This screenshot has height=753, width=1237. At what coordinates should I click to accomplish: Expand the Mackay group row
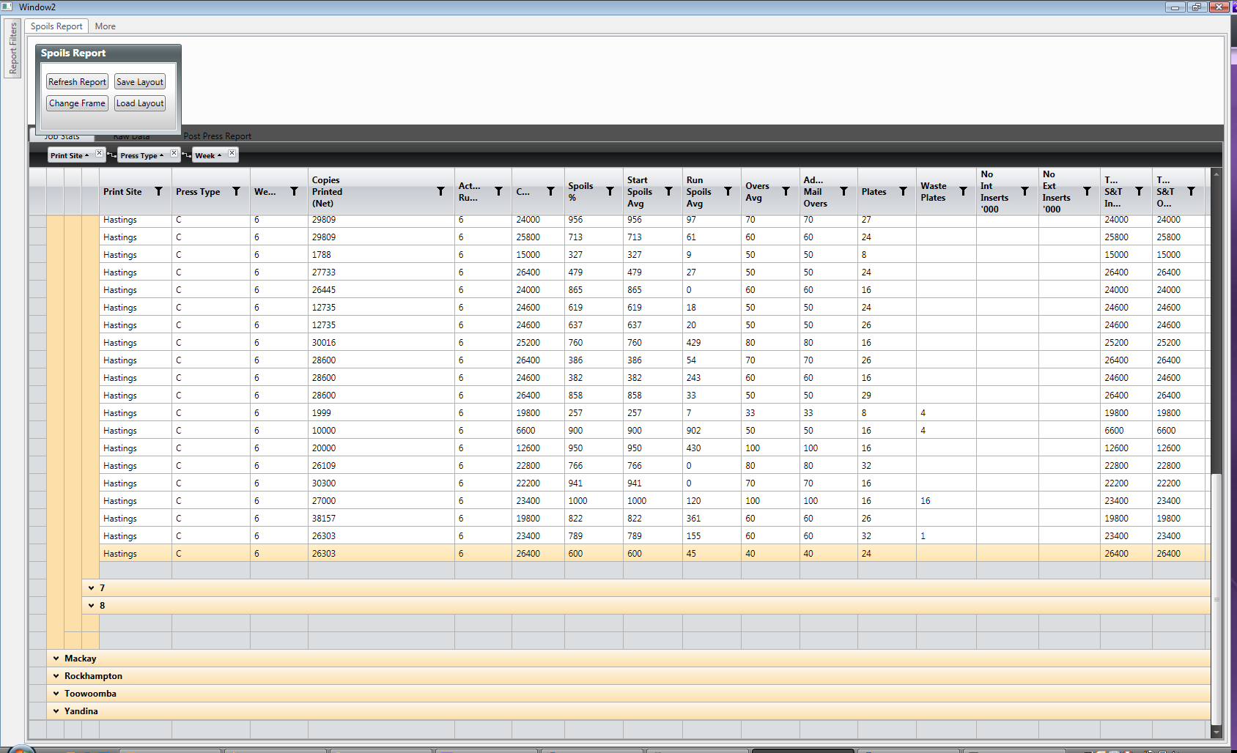[56, 659]
